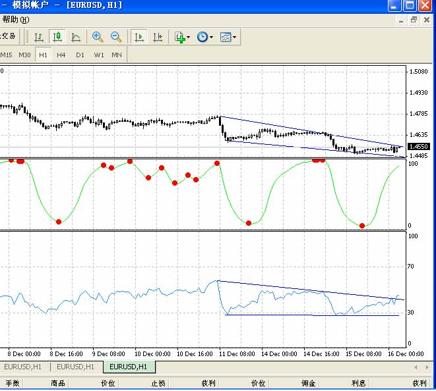Click the 8 Dec 16:00 time label

click(66, 354)
